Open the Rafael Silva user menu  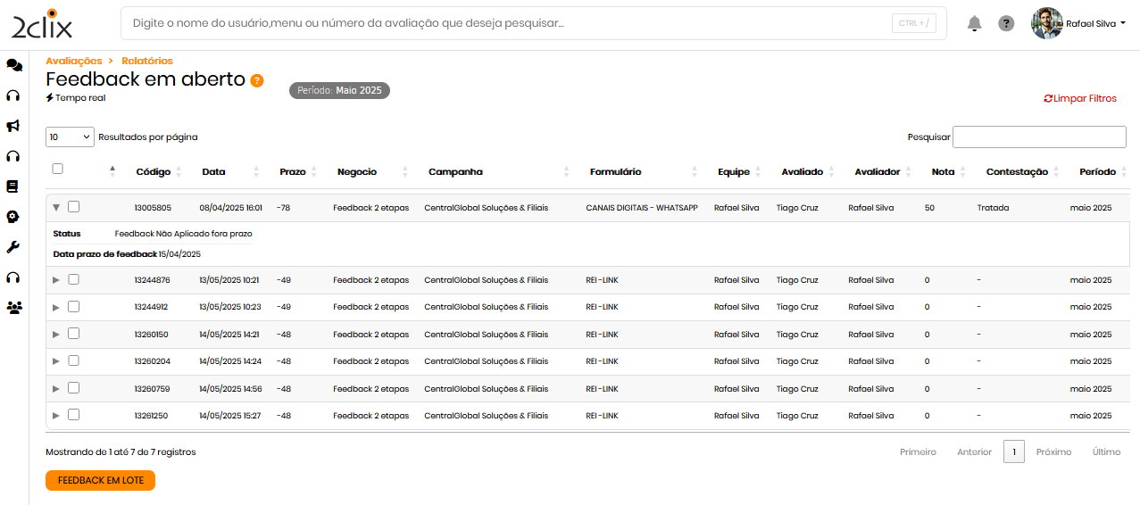tap(1078, 24)
